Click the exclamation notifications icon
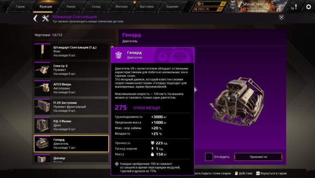 click(296, 7)
